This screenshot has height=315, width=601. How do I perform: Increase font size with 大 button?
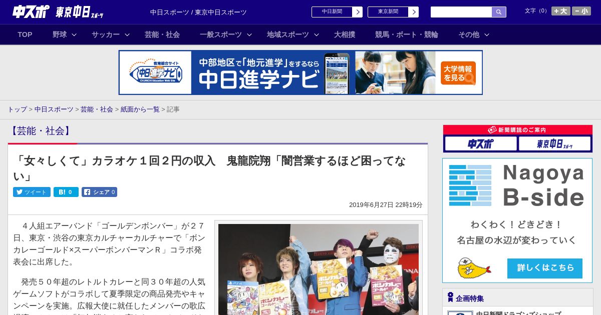click(560, 11)
